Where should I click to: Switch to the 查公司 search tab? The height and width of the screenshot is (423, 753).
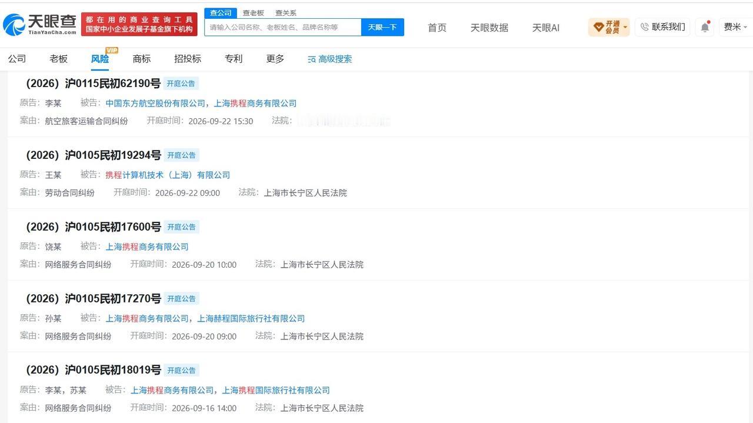tap(221, 13)
